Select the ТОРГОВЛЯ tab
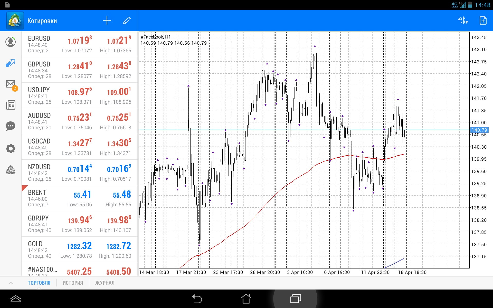493x308 pixels. click(x=39, y=283)
